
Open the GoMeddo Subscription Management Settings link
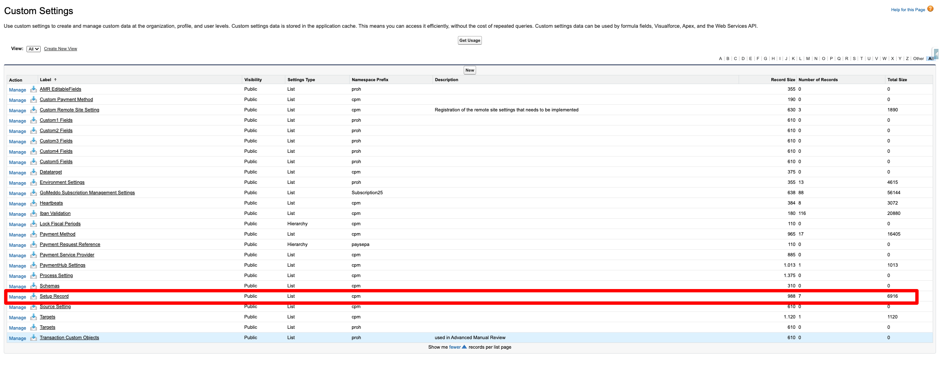tap(87, 193)
